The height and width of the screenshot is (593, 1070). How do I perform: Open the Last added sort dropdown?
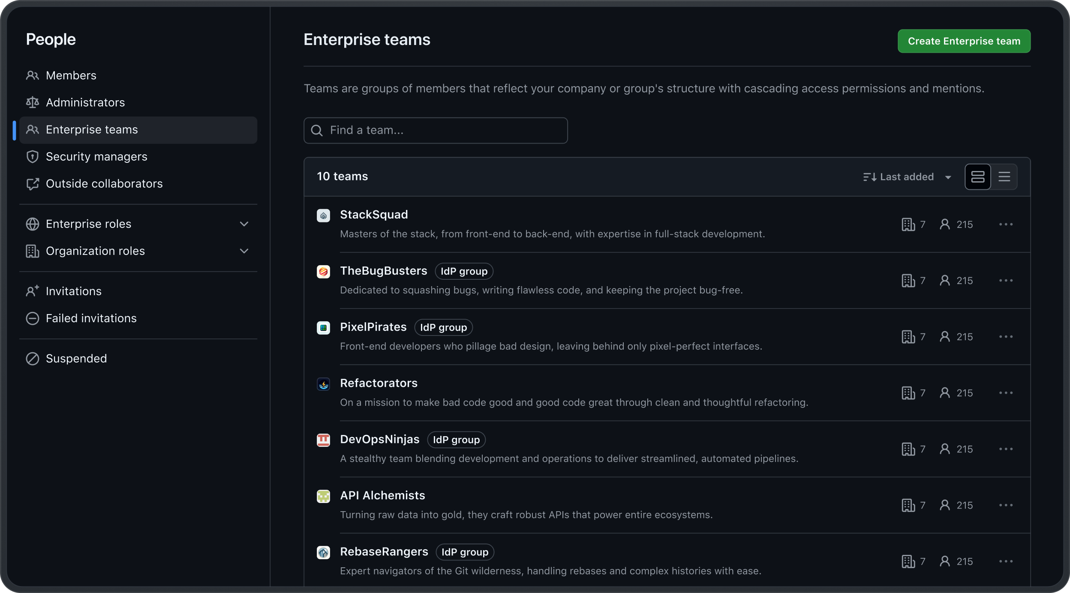pos(908,177)
